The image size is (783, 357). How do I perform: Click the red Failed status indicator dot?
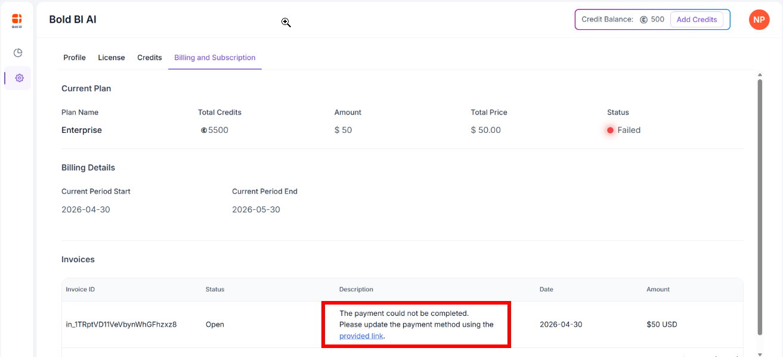tap(610, 130)
